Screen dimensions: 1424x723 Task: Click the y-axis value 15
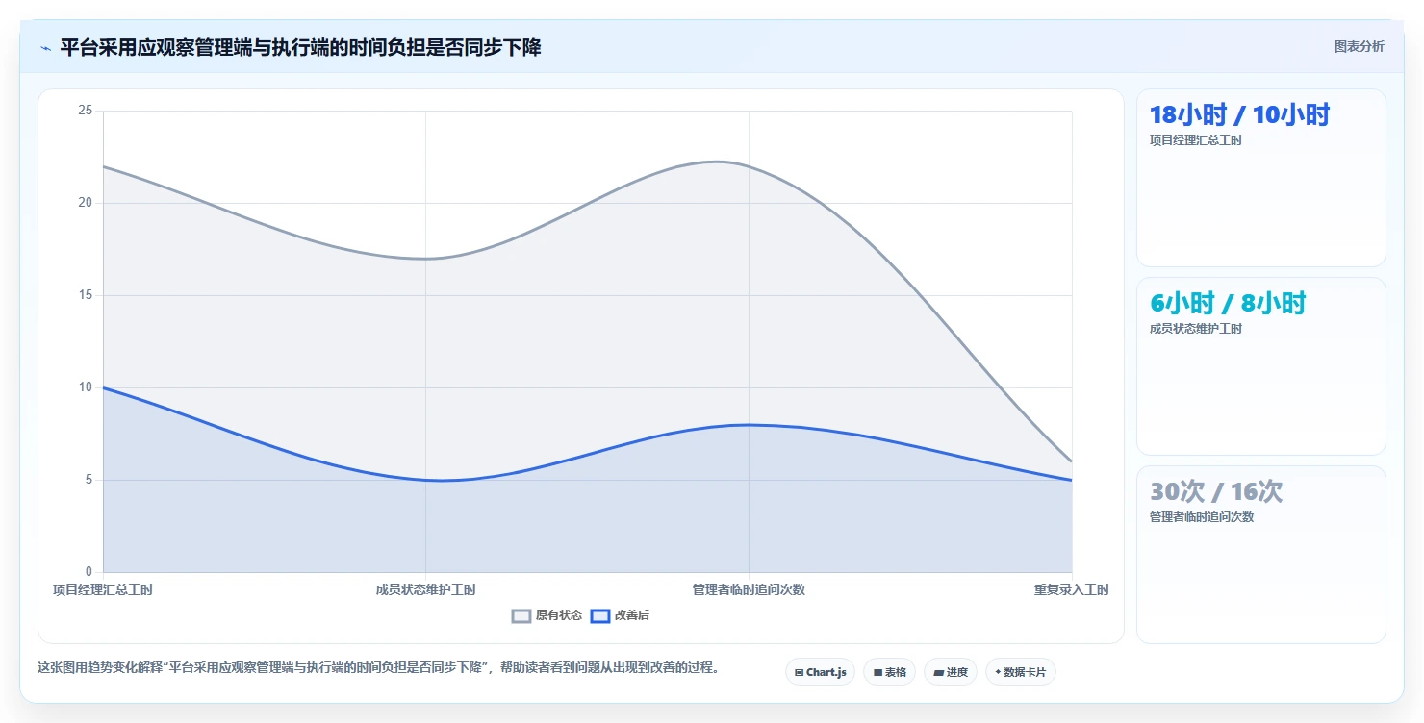pos(85,295)
